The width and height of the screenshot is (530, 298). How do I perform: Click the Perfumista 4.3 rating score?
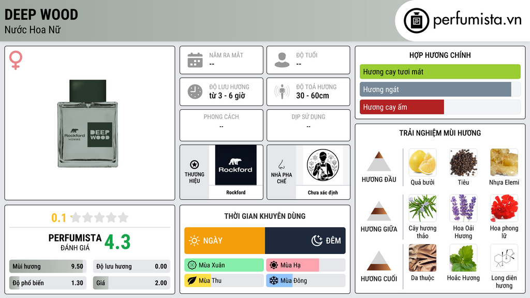(117, 242)
